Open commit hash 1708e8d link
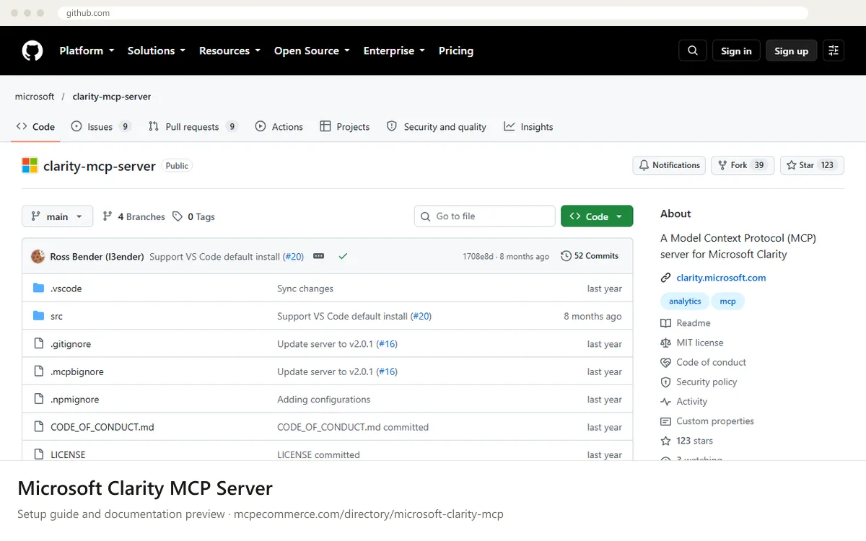The height and width of the screenshot is (541, 866). 478,256
